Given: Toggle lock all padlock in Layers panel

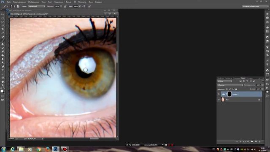Looking at the screenshot, I should click(236, 89).
